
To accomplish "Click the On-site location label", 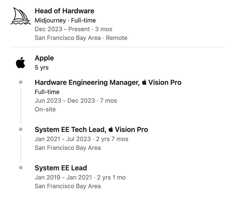I will pyautogui.click(x=45, y=109).
